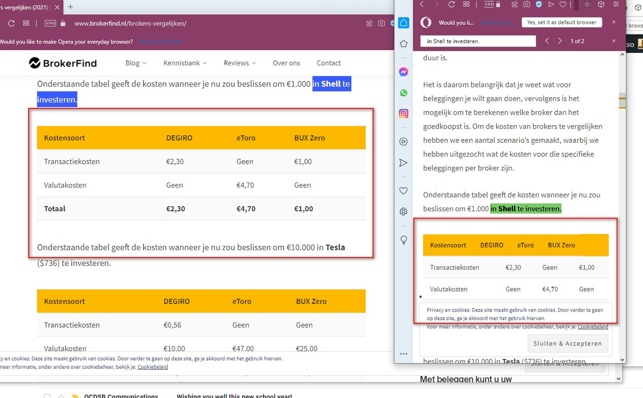Open WhatsApp in the Opera sidebar
Screen dimensions: 643x398
pos(403,93)
